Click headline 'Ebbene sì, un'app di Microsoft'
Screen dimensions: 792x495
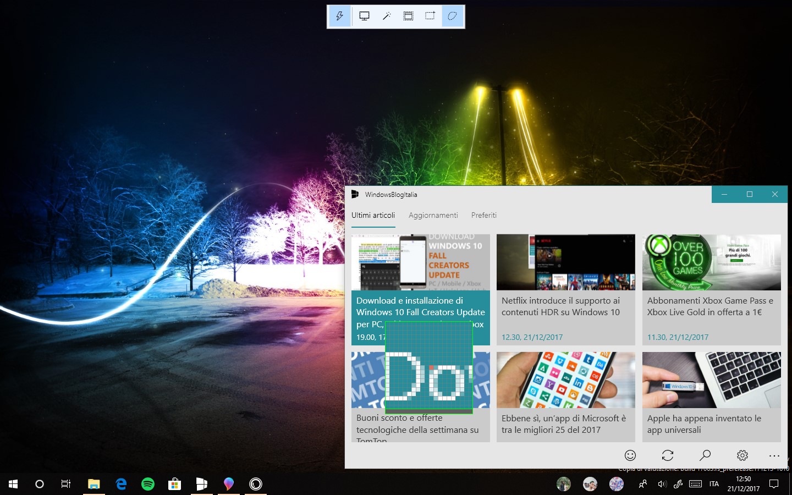coord(564,424)
